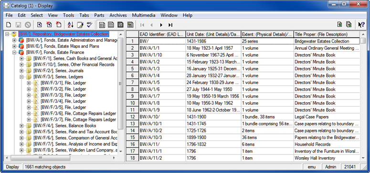Open the Select menu
This screenshot has width=370, height=173.
point(37,15)
